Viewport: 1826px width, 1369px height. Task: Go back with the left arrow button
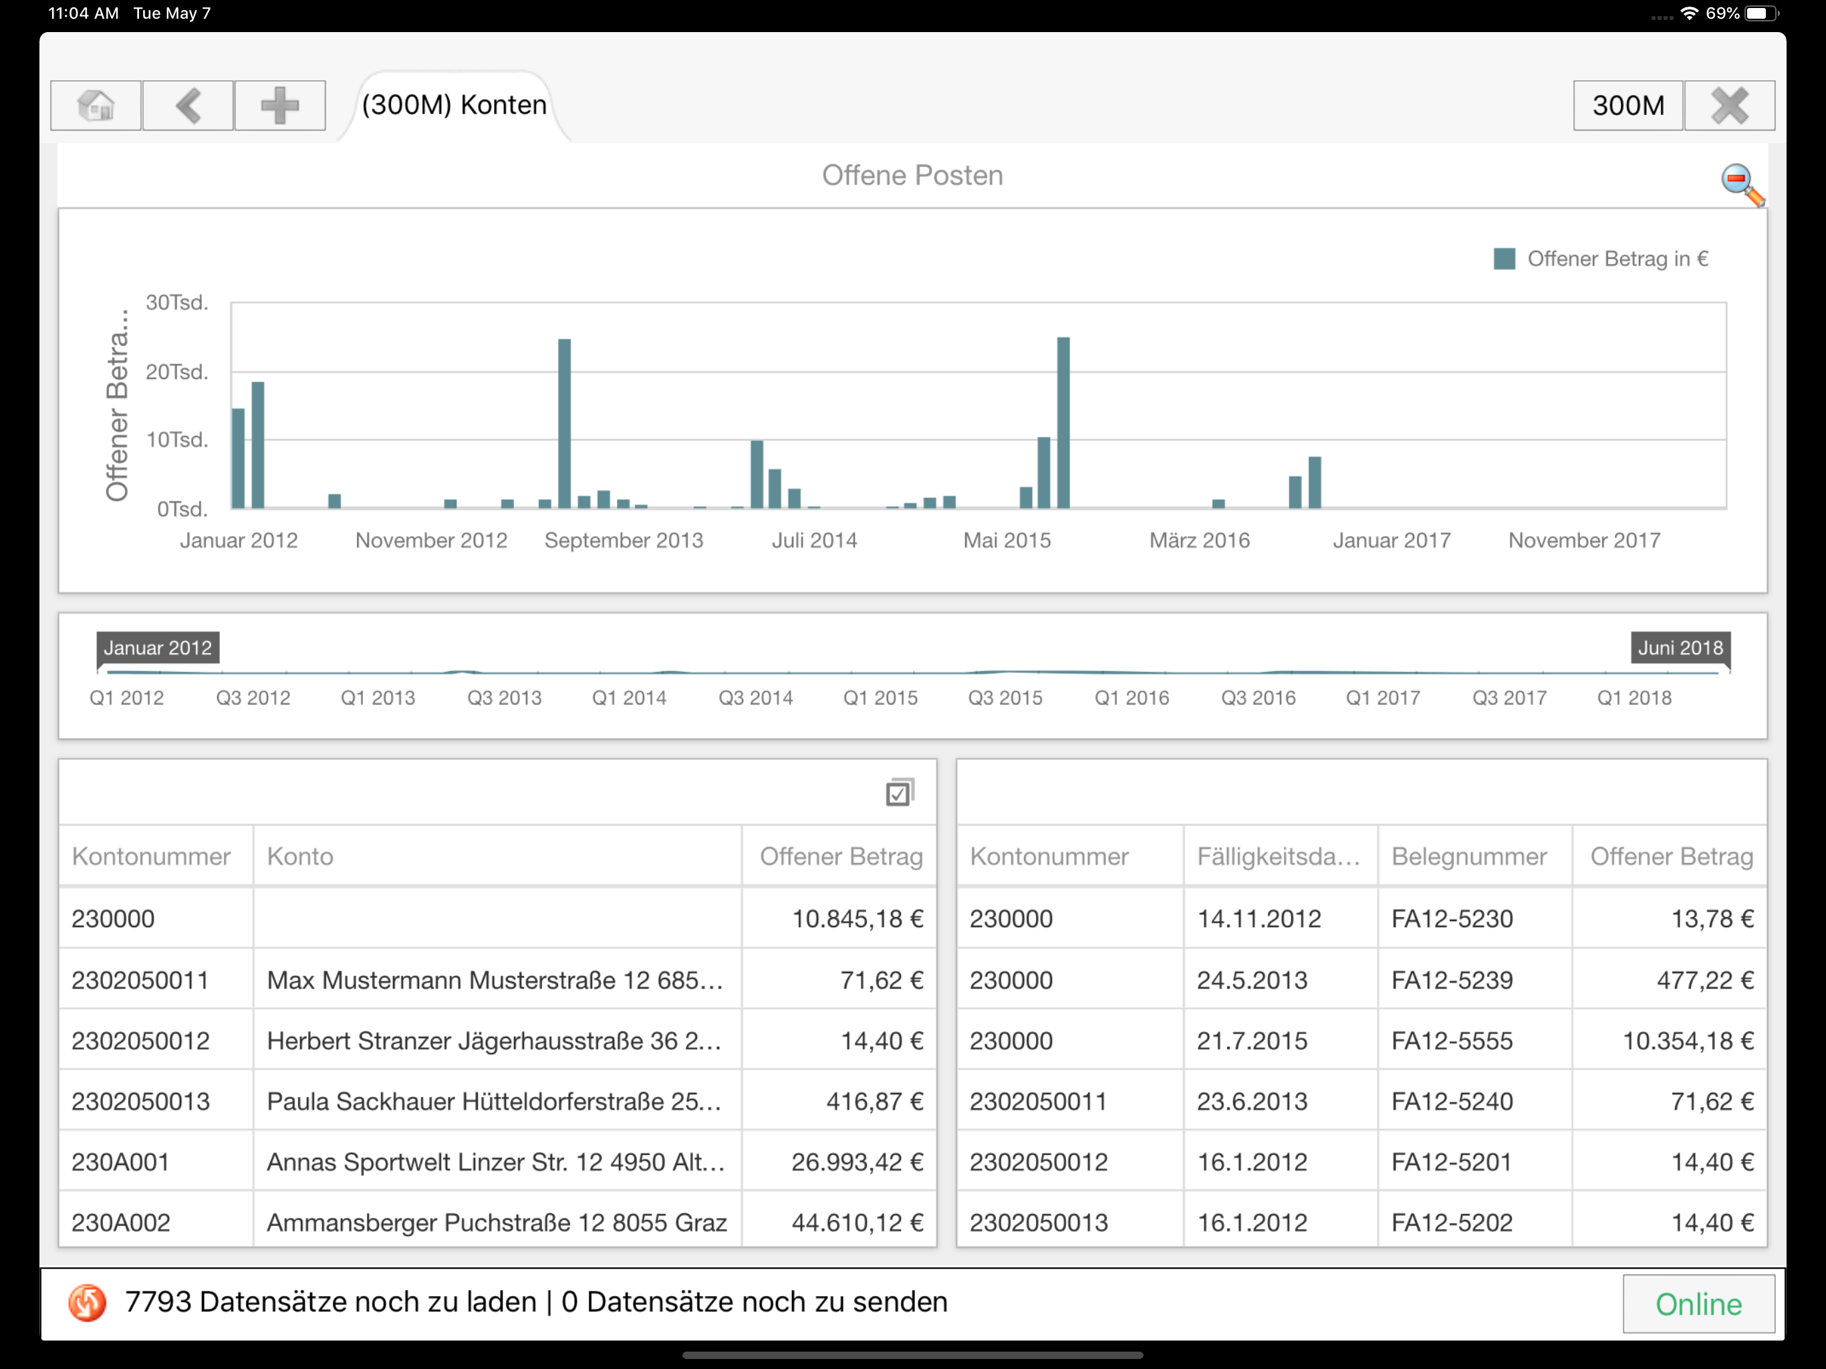[x=188, y=106]
